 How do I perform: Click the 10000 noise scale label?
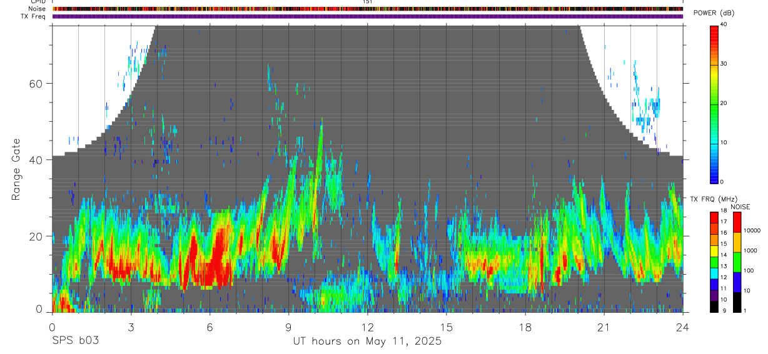coord(753,230)
